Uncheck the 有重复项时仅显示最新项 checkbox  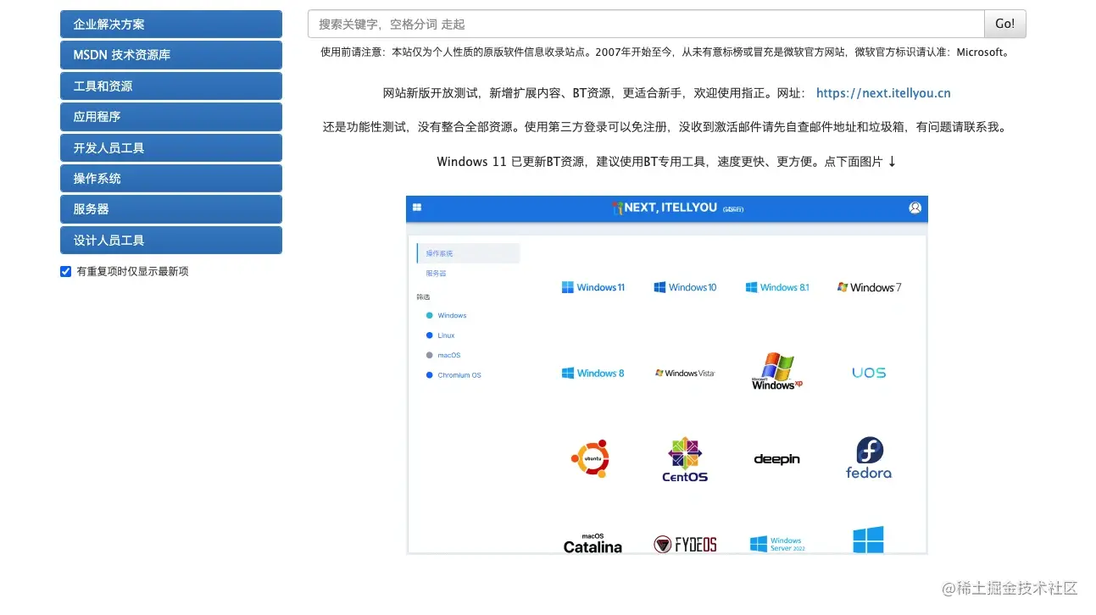coord(65,271)
